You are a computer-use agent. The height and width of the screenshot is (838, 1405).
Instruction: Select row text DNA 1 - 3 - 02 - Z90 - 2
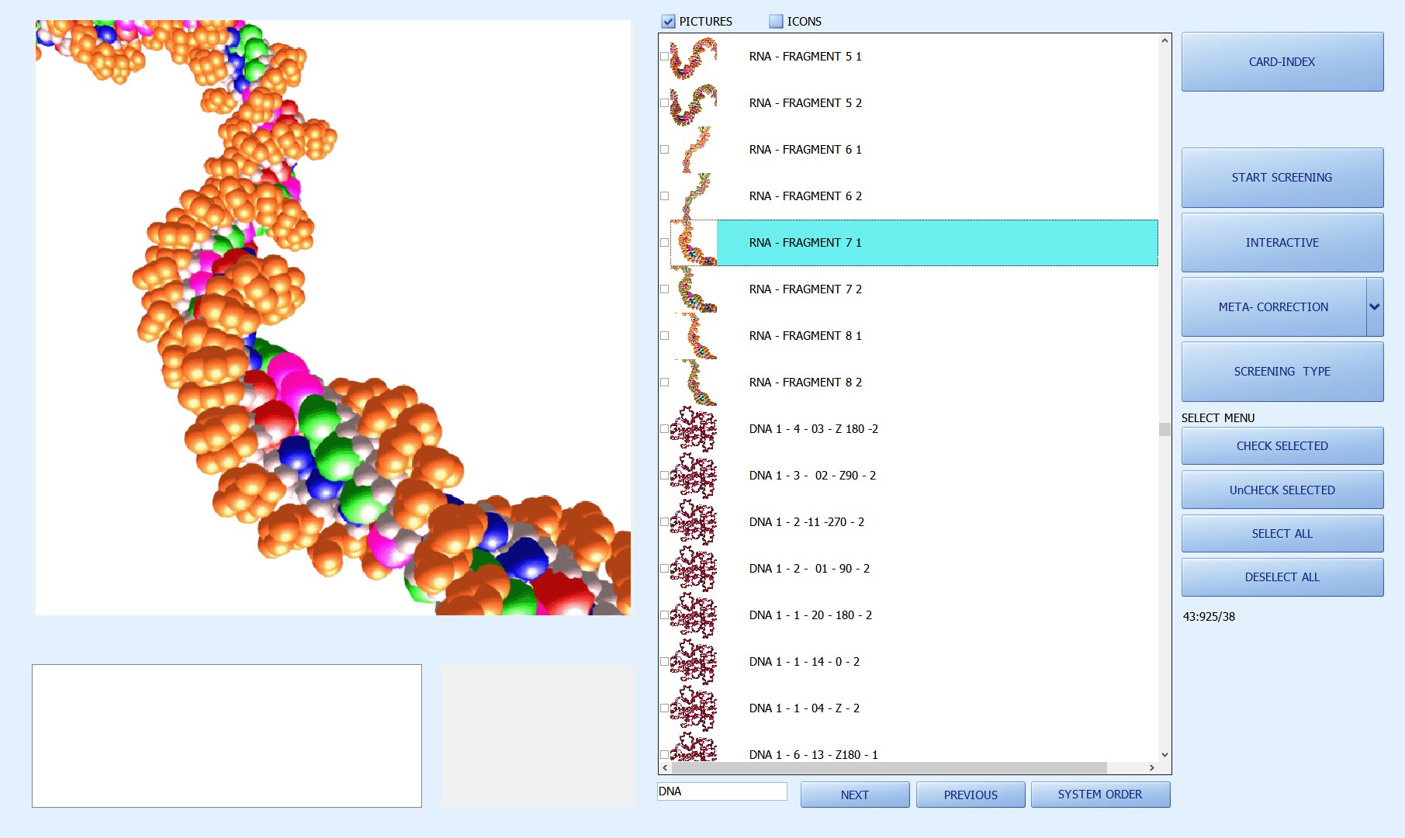pos(812,476)
